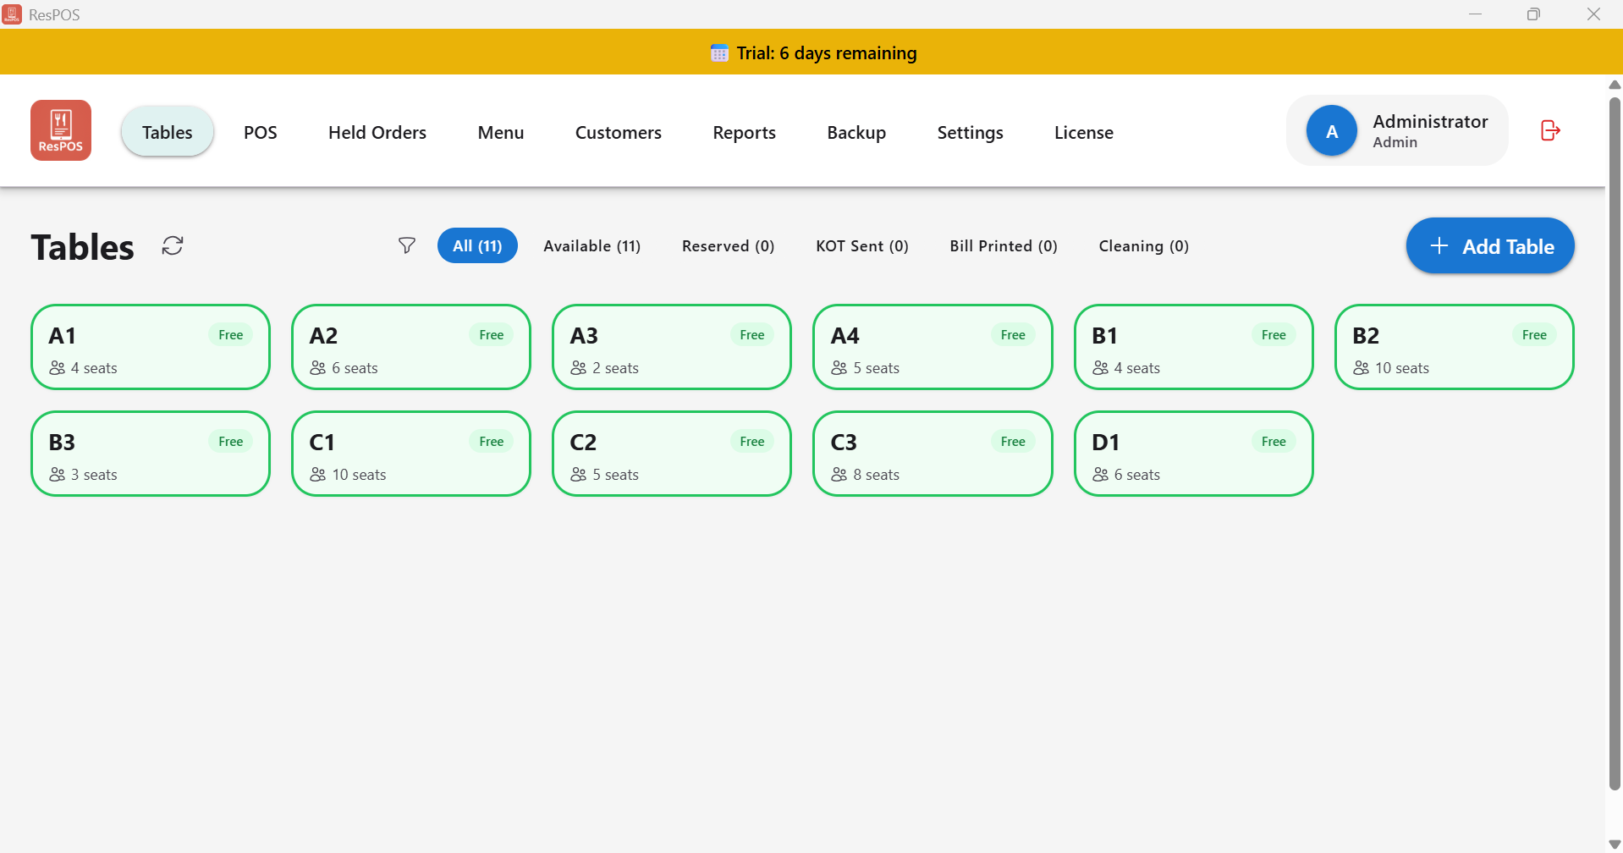Click the seats icon on table C3

tap(839, 475)
